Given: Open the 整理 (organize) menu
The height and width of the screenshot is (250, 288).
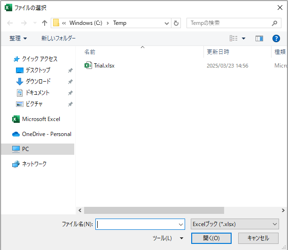Looking at the screenshot, I should [18, 38].
